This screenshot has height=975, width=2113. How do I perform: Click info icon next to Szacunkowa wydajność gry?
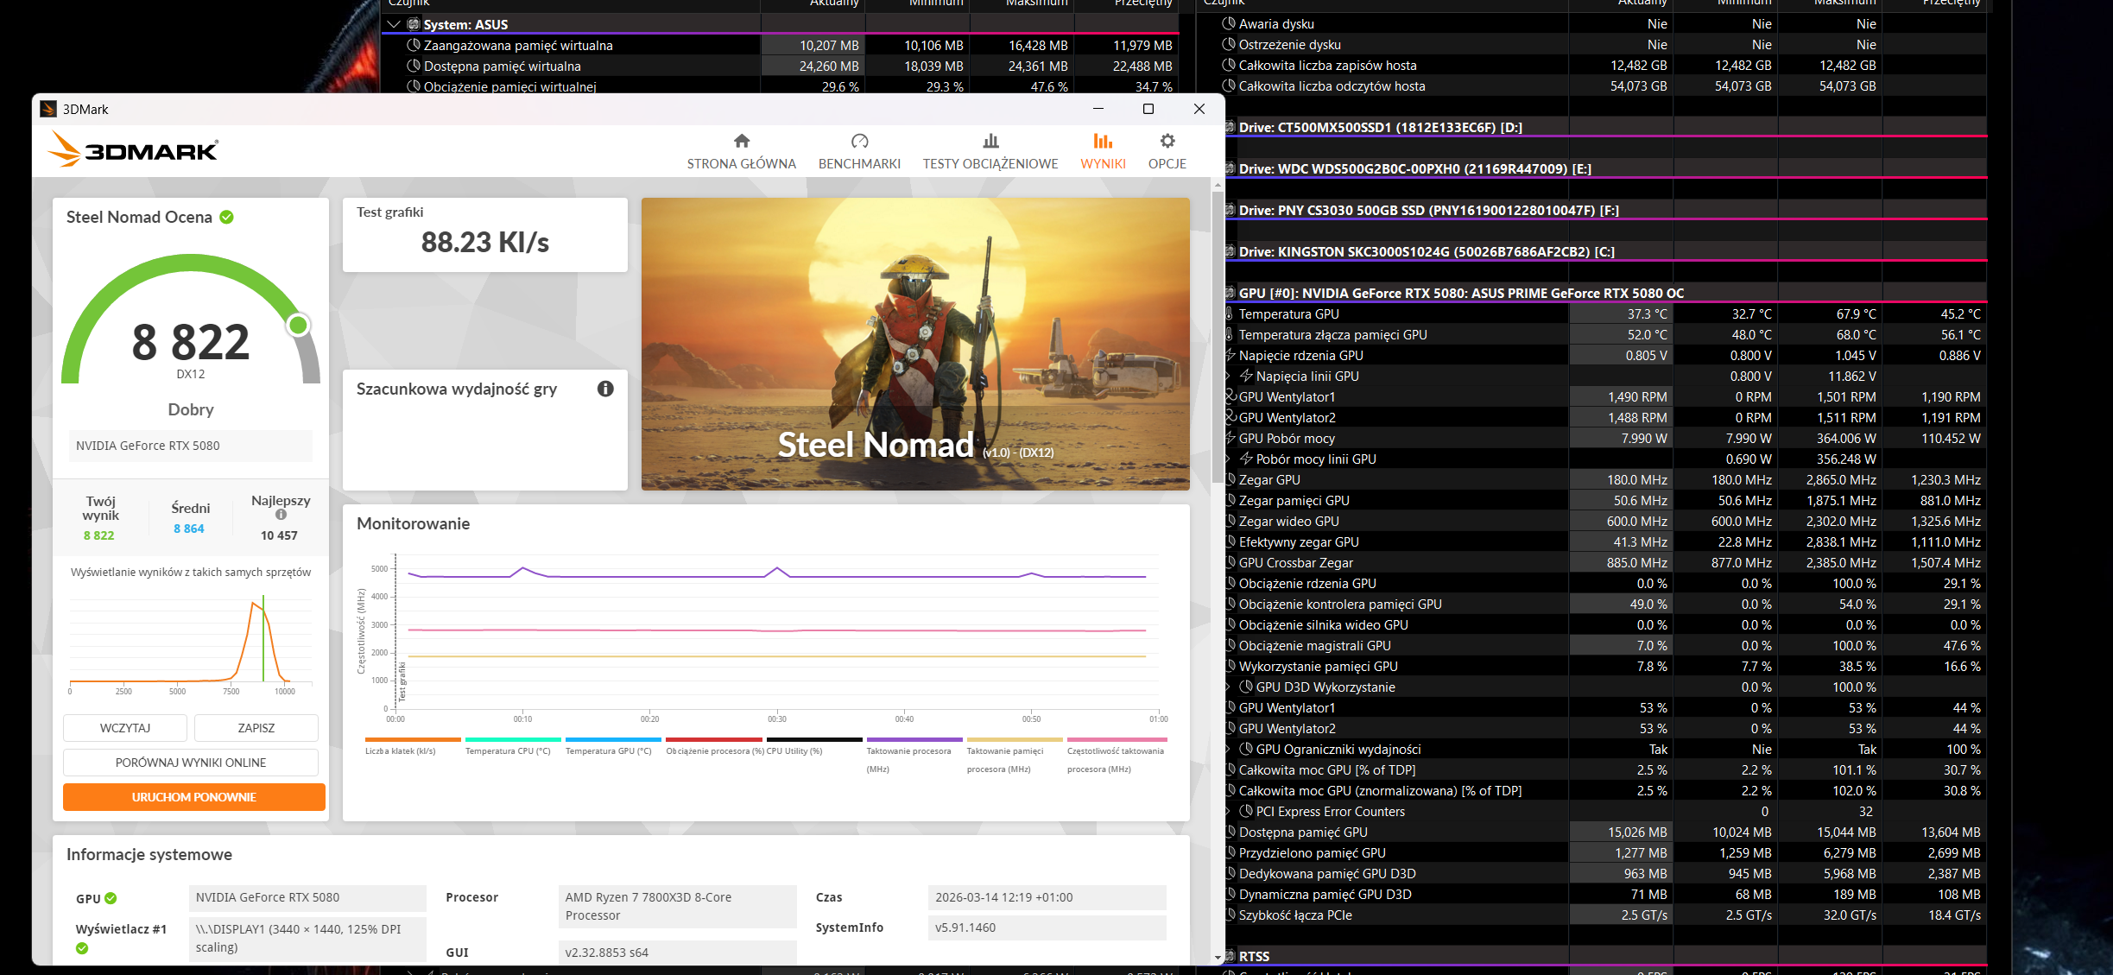[x=605, y=389]
